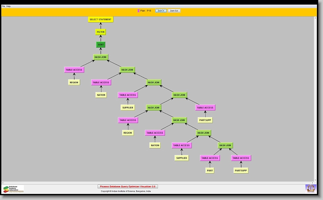The image size is (323, 200).
Task: Click the HASH JOIN node directly below SORT
Action: pos(101,57)
